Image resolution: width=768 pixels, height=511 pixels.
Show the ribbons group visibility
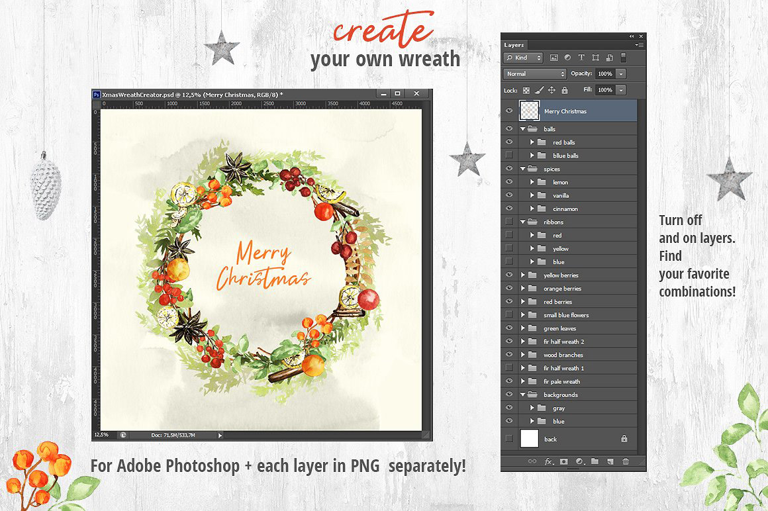[509, 222]
